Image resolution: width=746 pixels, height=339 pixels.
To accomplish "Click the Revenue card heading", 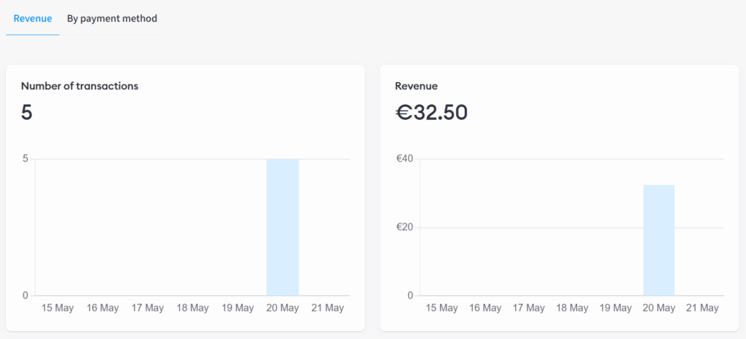I will tap(416, 86).
